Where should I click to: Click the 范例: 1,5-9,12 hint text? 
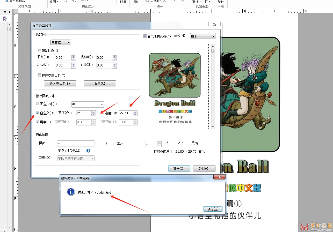(69, 151)
